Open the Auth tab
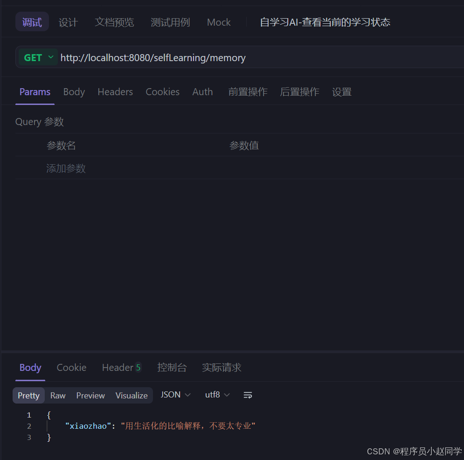Image resolution: width=464 pixels, height=460 pixels. click(x=202, y=92)
